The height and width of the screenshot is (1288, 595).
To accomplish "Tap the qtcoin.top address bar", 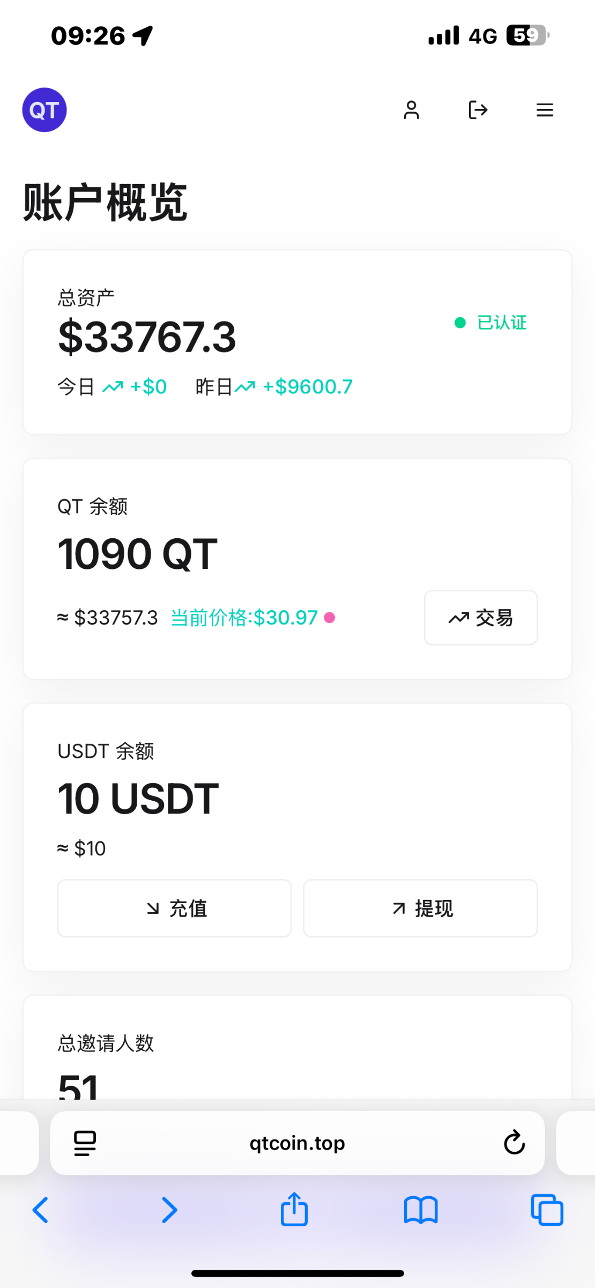I will pos(297,1143).
